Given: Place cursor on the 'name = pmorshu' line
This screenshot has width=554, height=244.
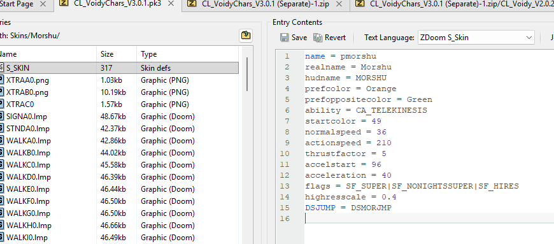Looking at the screenshot, I should pos(341,56).
